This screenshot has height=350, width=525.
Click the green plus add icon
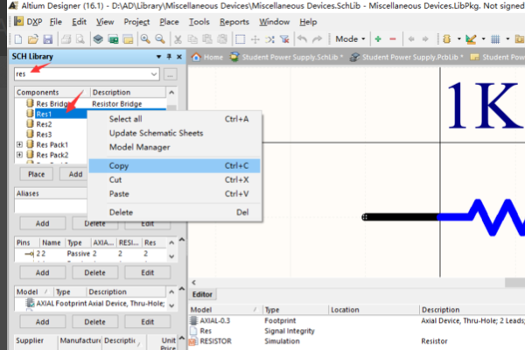point(378,39)
